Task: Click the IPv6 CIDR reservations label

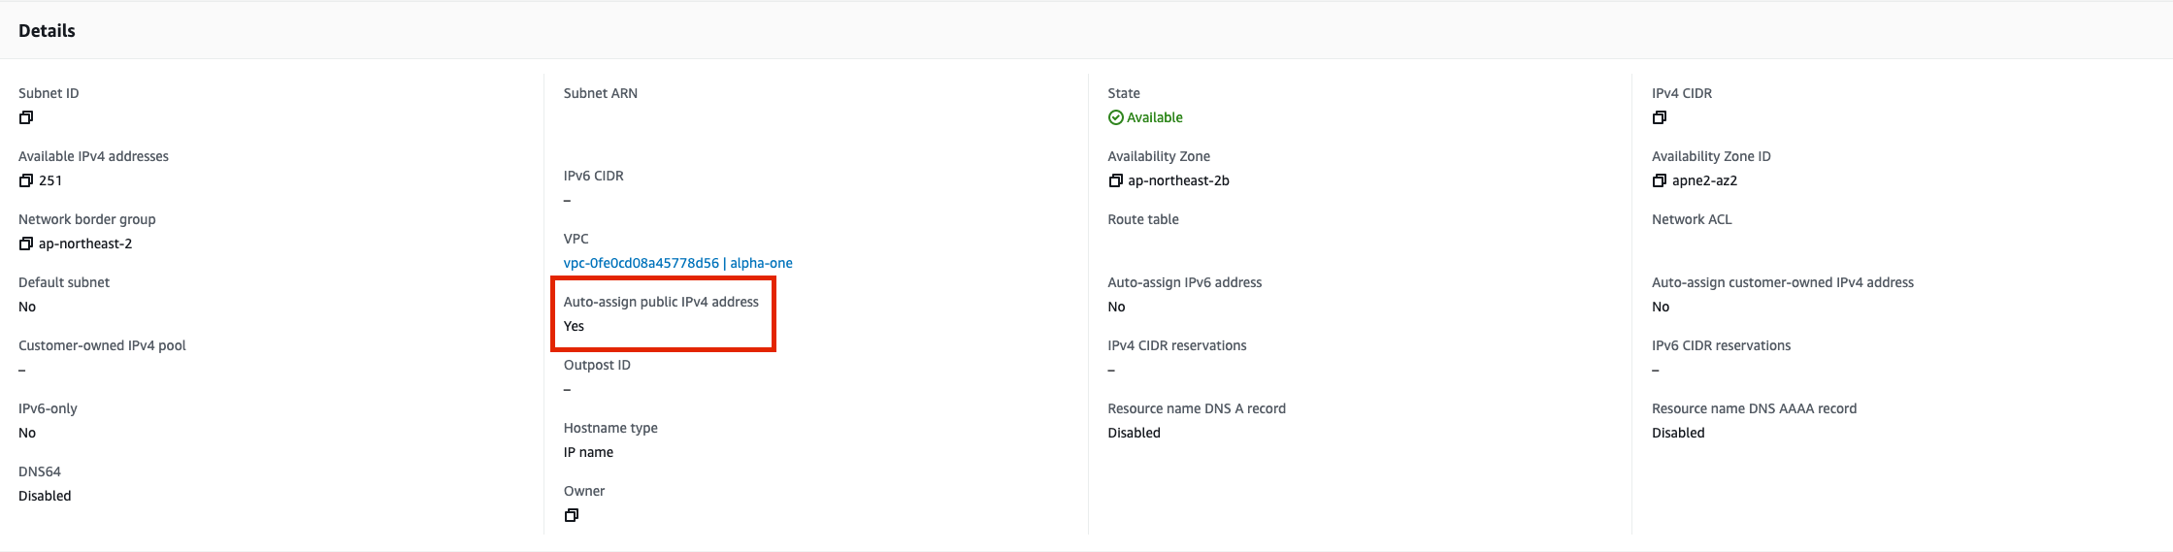Action: pos(1722,345)
